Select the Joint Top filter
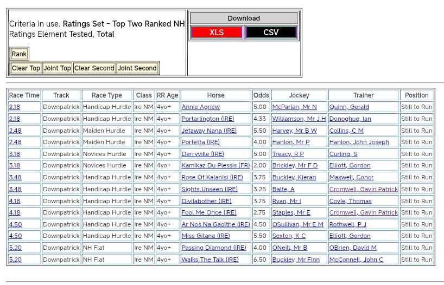 (57, 68)
